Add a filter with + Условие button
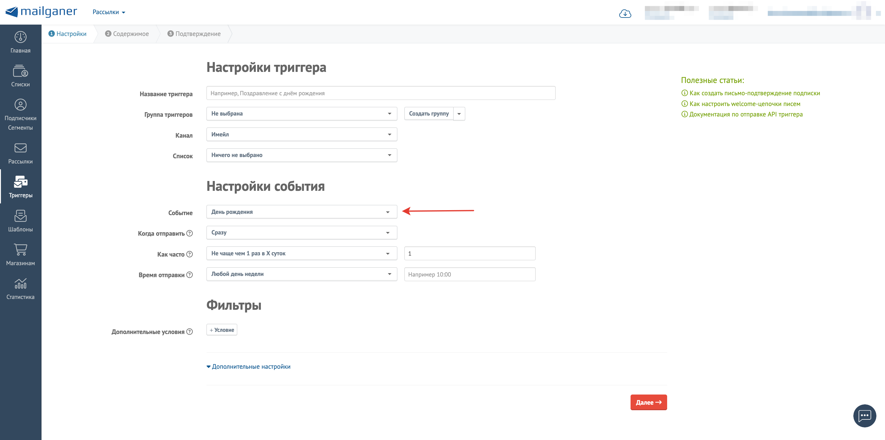The width and height of the screenshot is (885, 440). pos(222,330)
